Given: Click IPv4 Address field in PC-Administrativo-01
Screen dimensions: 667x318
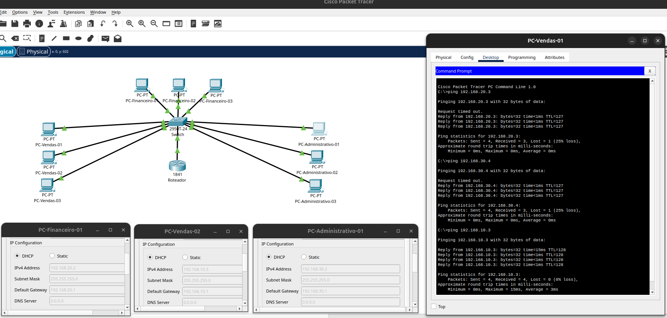Looking at the screenshot, I should coord(351,269).
